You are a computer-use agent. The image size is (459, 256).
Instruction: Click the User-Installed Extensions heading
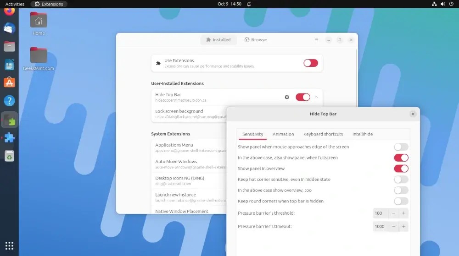pos(177,83)
